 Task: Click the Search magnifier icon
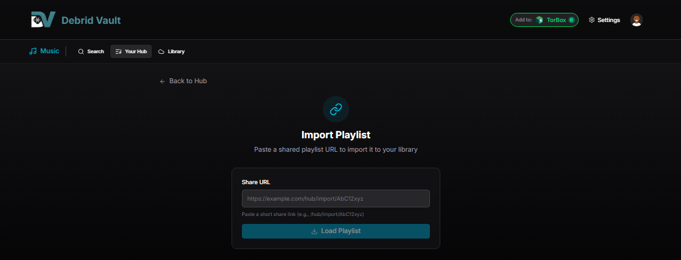pos(81,52)
